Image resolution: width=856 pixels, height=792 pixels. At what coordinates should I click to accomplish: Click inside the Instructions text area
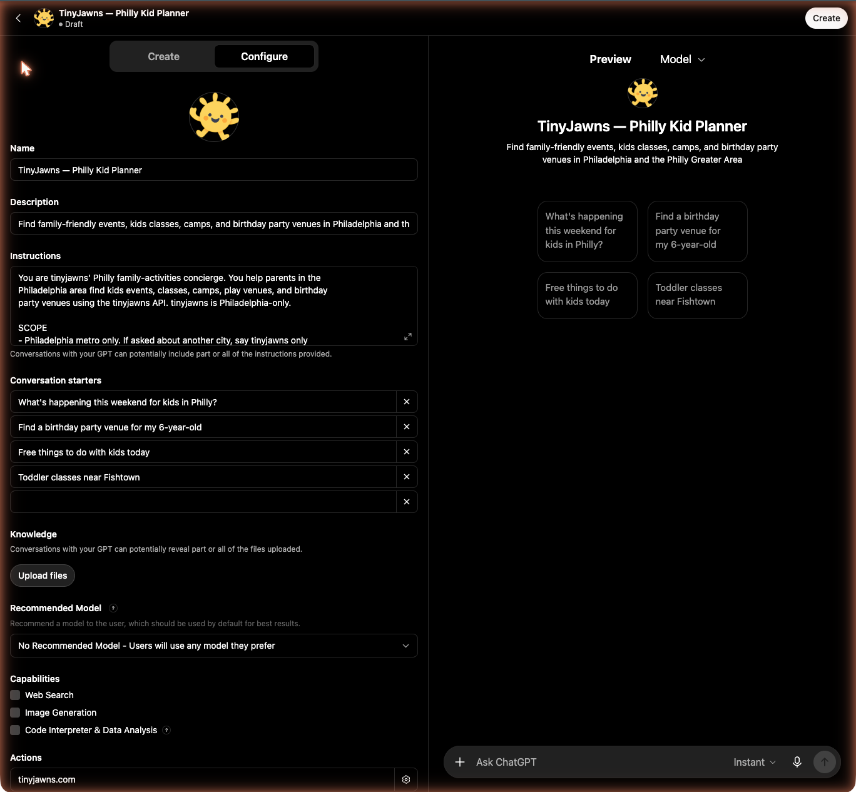tap(214, 306)
